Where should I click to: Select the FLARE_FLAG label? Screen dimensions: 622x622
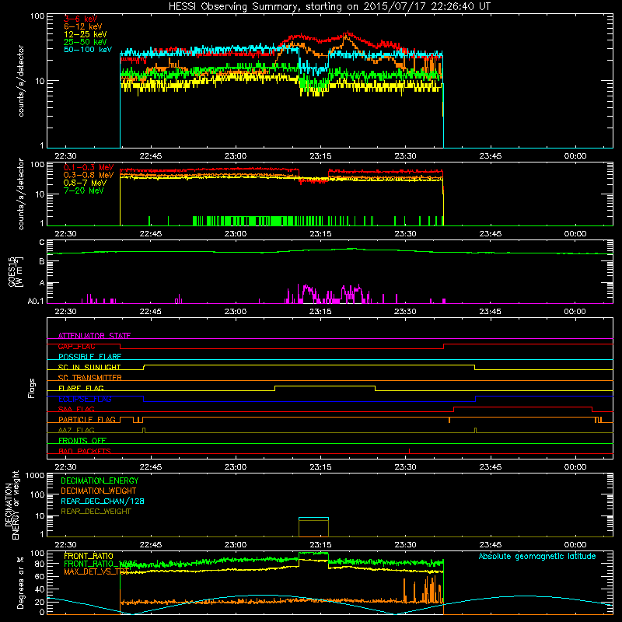[x=82, y=388]
